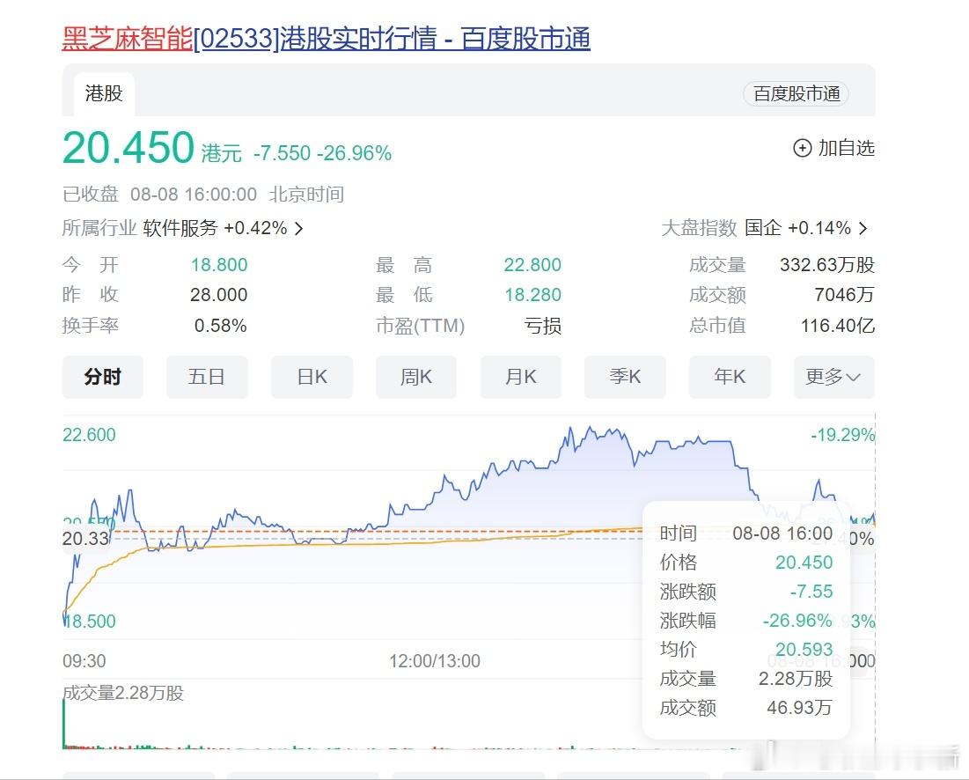
Task: Open the 软件服务 +0.42% industry link
Action: [x=215, y=228]
